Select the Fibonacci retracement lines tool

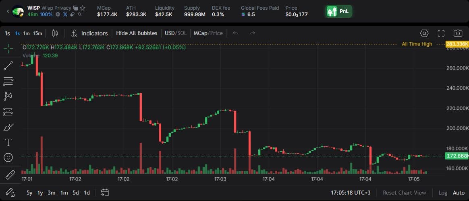pos(8,81)
